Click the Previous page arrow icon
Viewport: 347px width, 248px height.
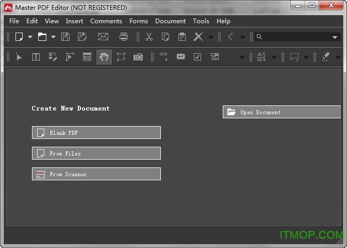coord(230,37)
